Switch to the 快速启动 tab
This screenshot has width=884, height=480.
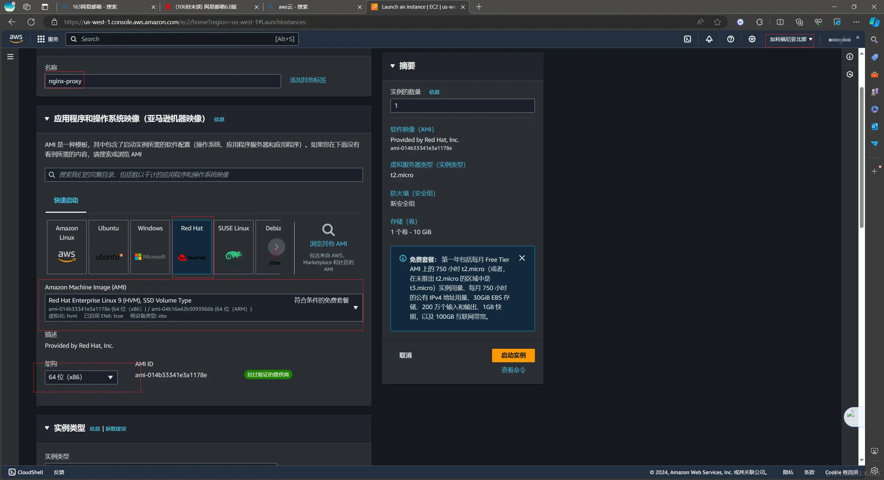(x=66, y=200)
